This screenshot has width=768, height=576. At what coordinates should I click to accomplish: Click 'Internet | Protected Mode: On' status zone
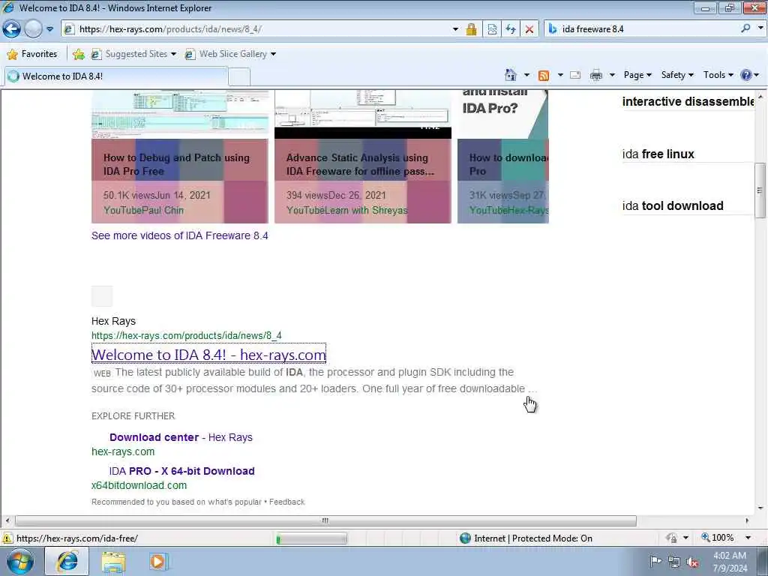click(526, 538)
